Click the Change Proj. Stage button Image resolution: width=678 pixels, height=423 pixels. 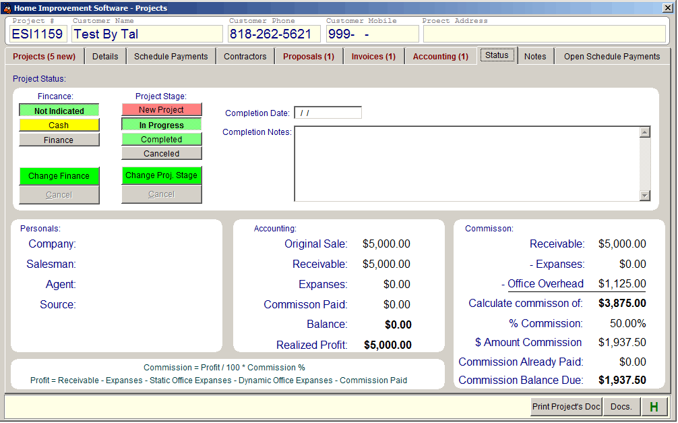point(162,175)
